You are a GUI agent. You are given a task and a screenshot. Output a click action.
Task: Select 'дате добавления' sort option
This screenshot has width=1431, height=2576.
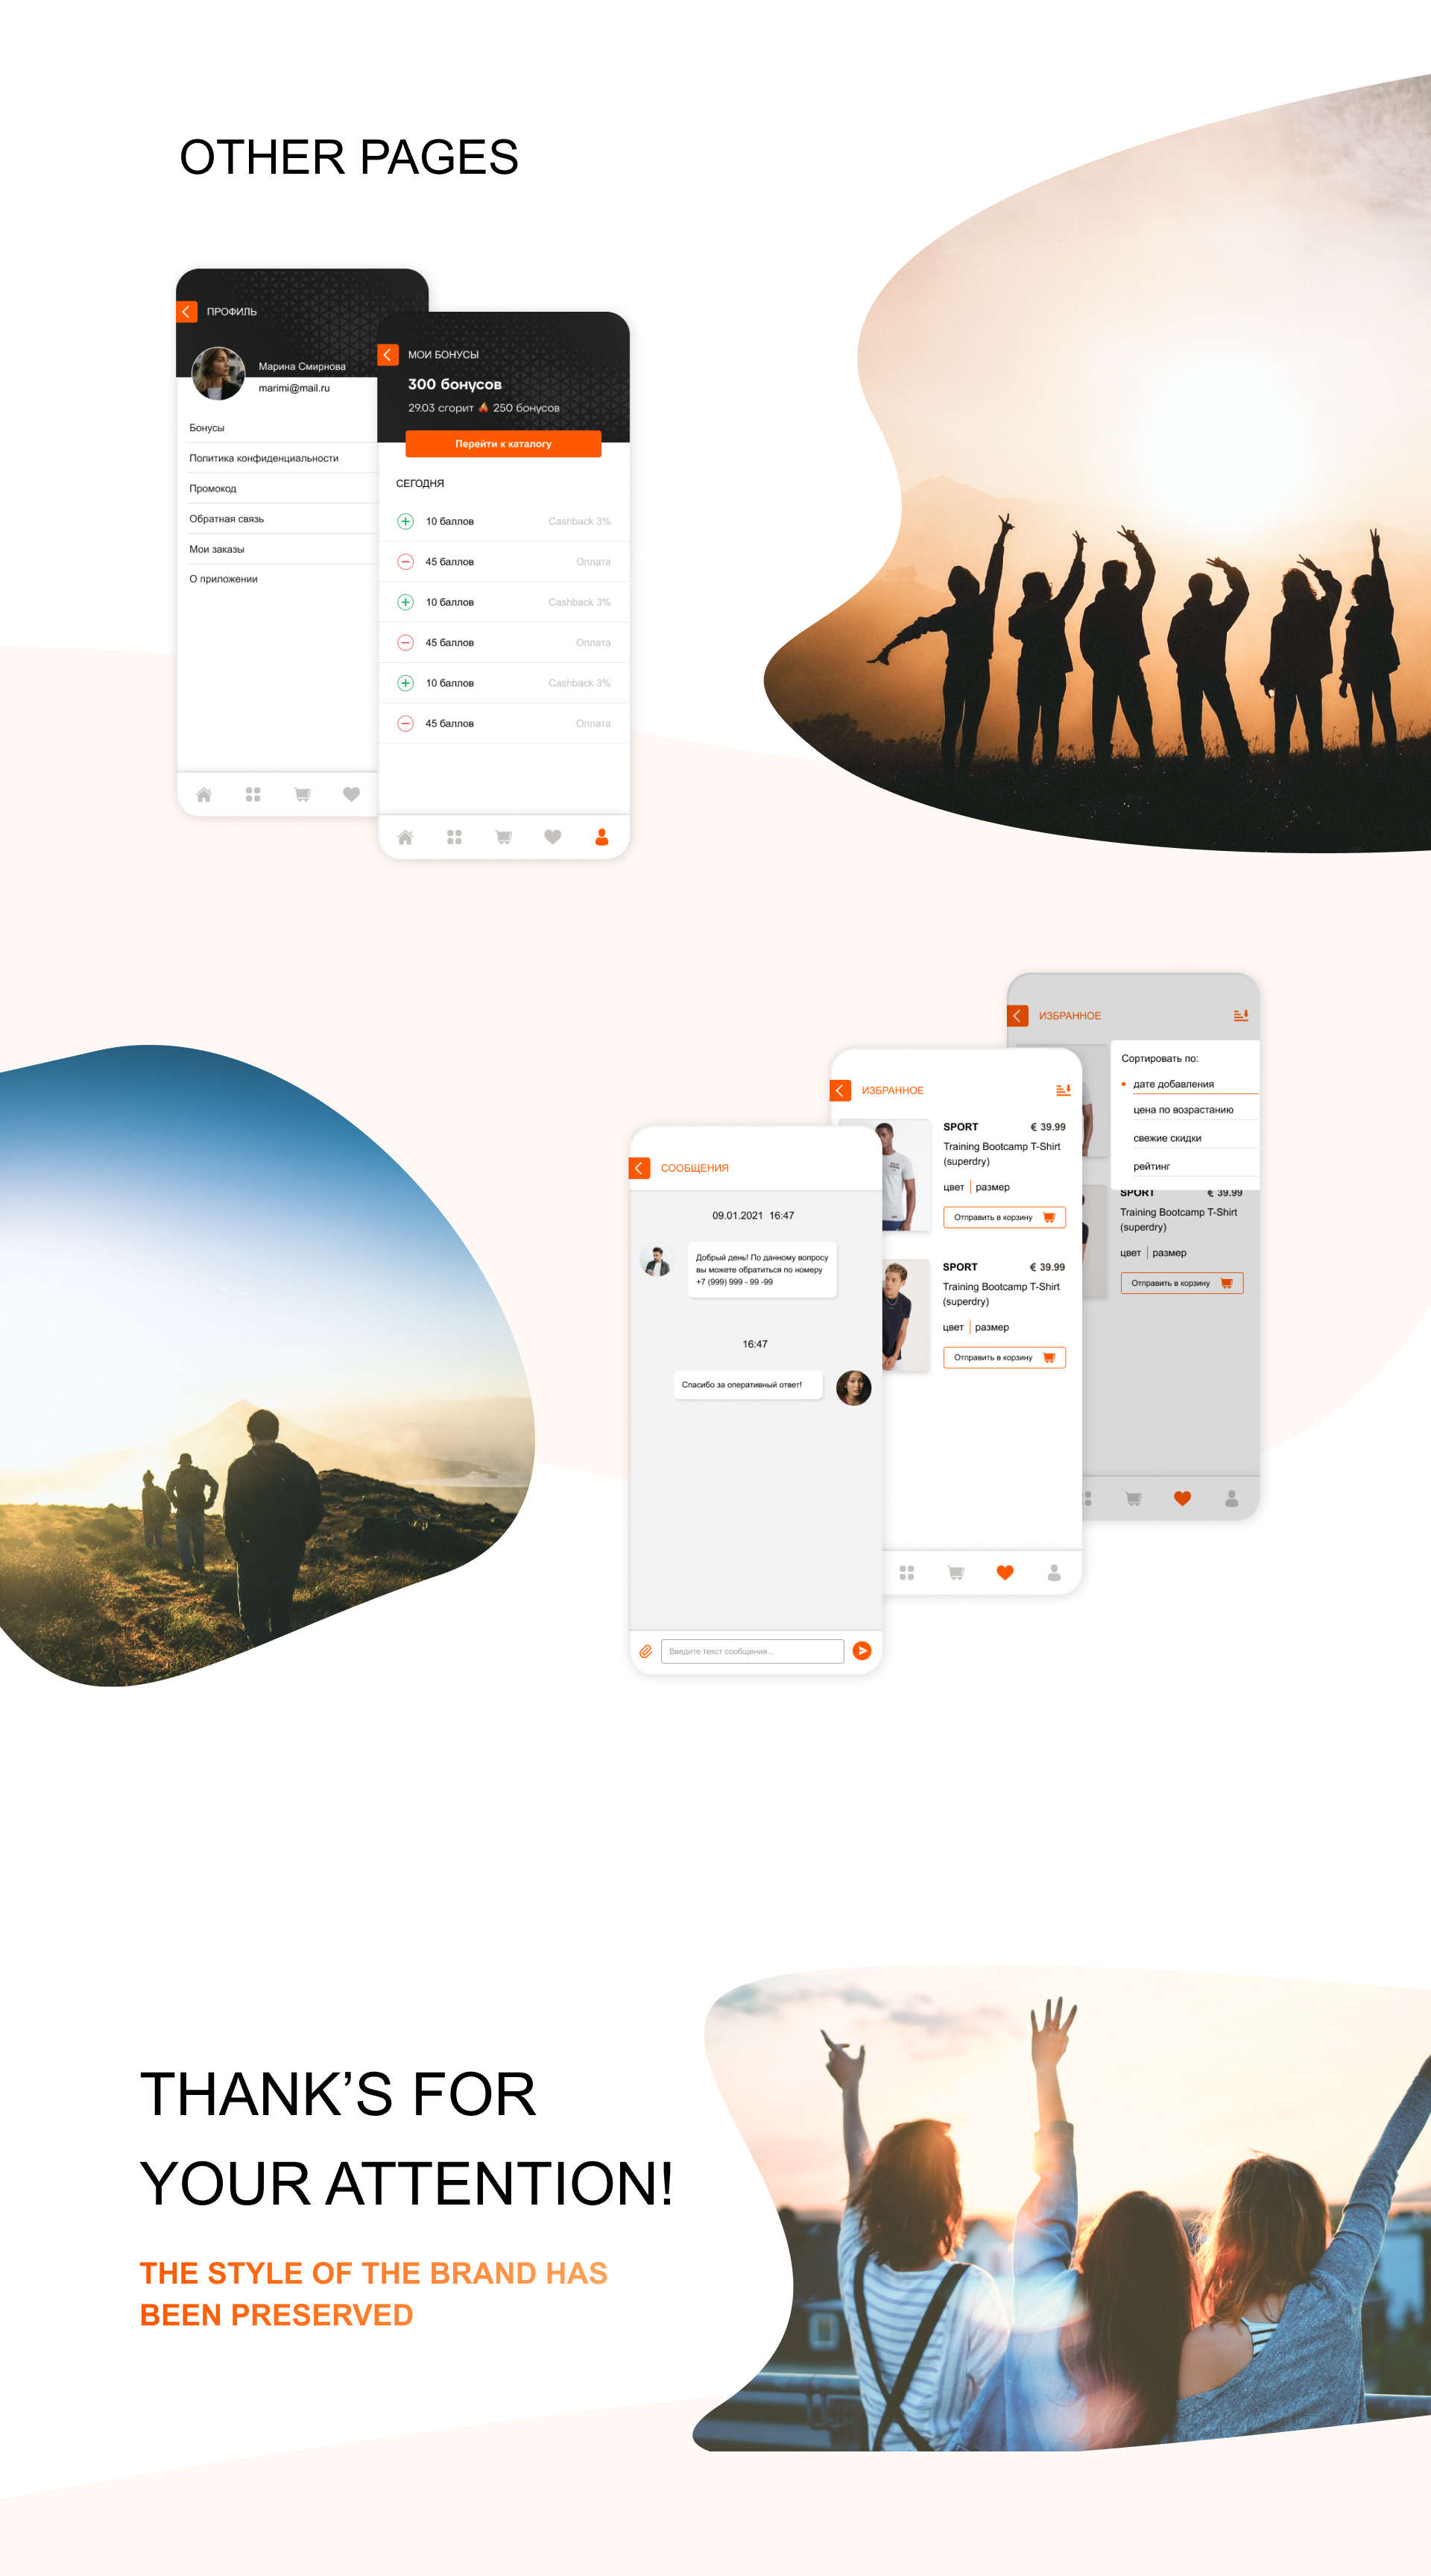1173,1084
